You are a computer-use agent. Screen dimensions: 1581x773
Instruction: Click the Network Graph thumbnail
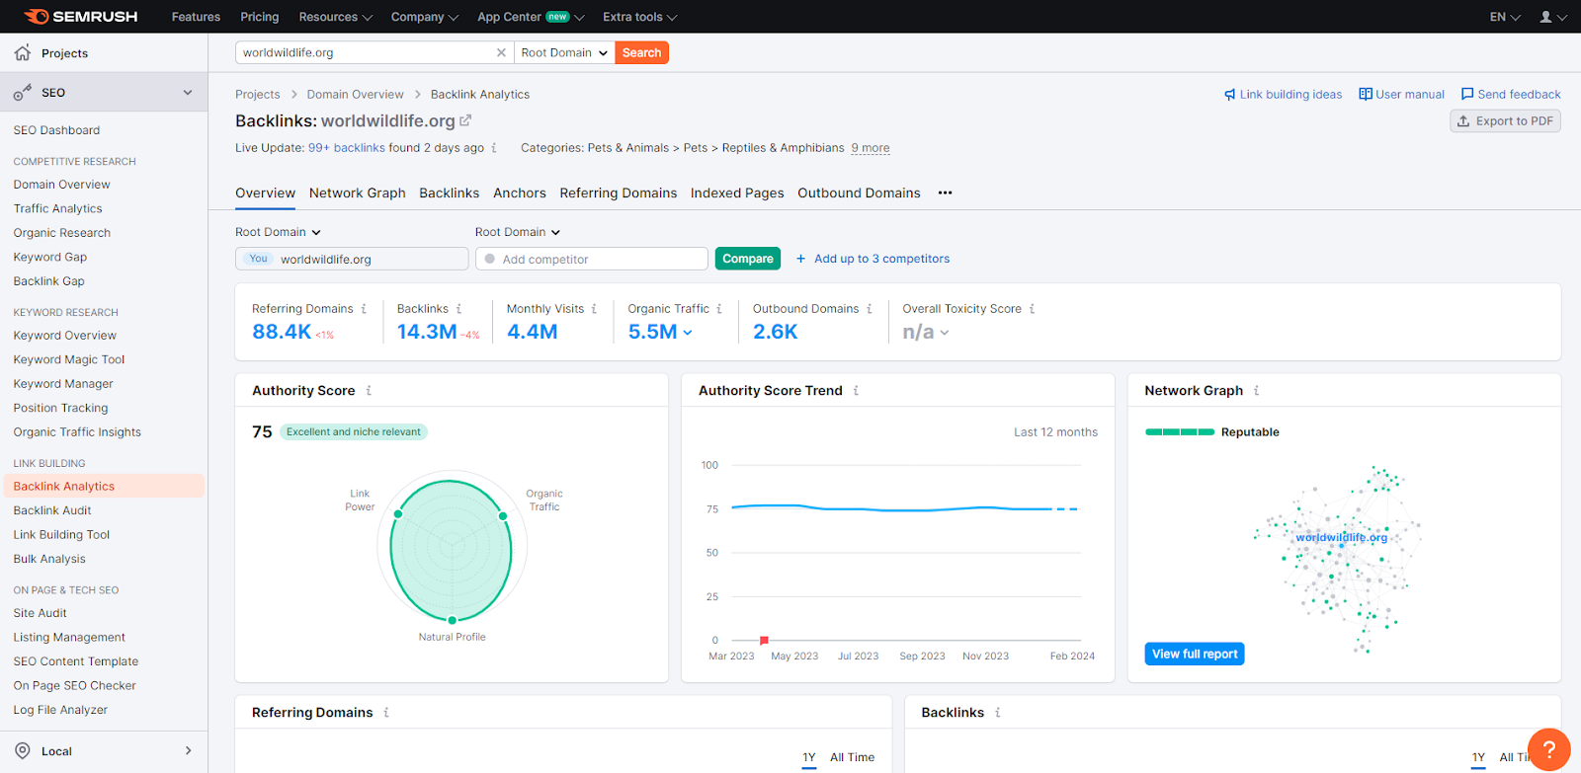1339,558
